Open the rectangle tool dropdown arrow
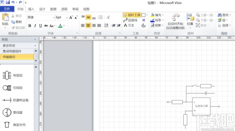 coord(147,15)
